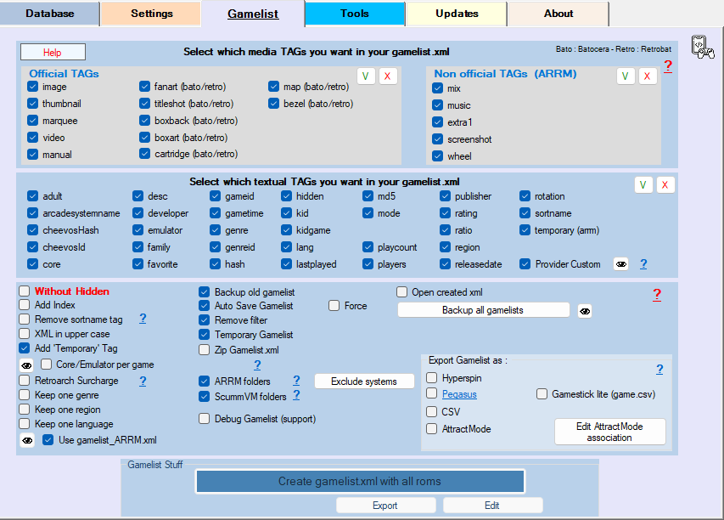Click blue question mark next to ARRM folders
Image resolution: width=724 pixels, height=520 pixels.
click(x=296, y=381)
